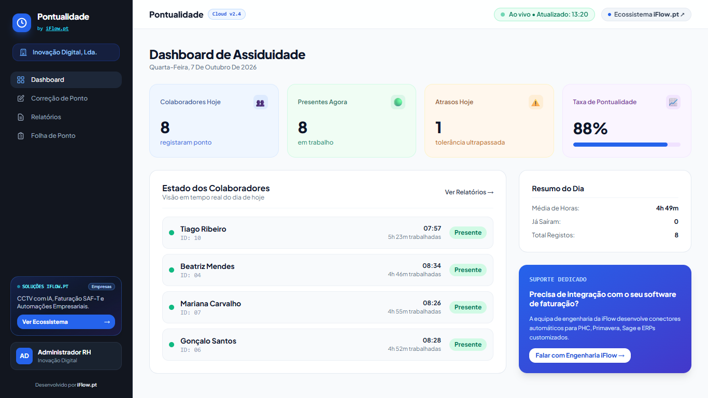Click the Folha de Ponto clipboard icon
708x398 pixels.
point(21,136)
